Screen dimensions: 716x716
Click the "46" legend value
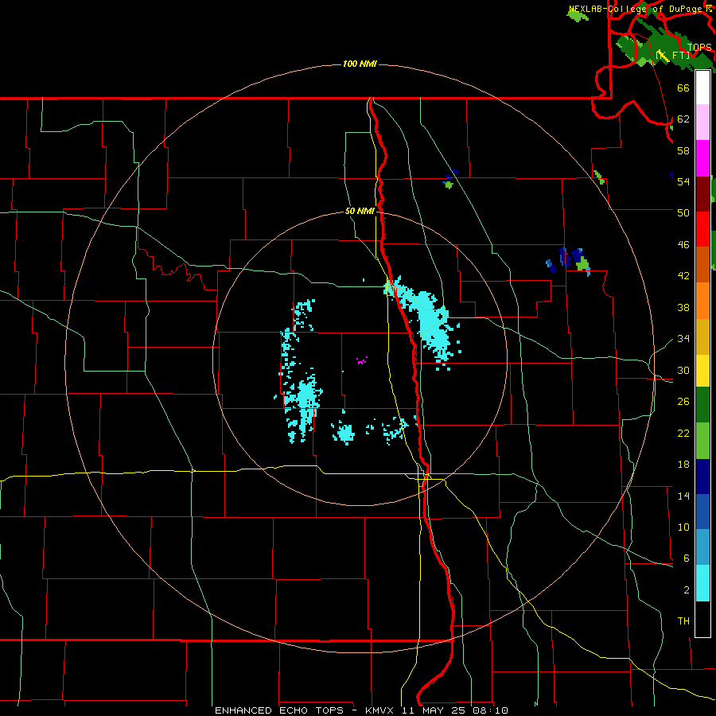click(683, 245)
